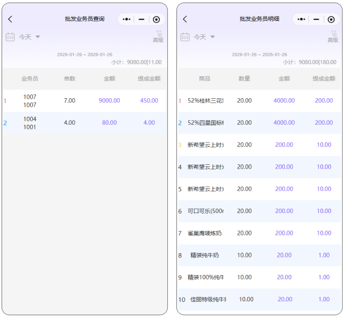
Task: Open 9000.00 amount link for salesperson 1007
Action: pos(109,101)
